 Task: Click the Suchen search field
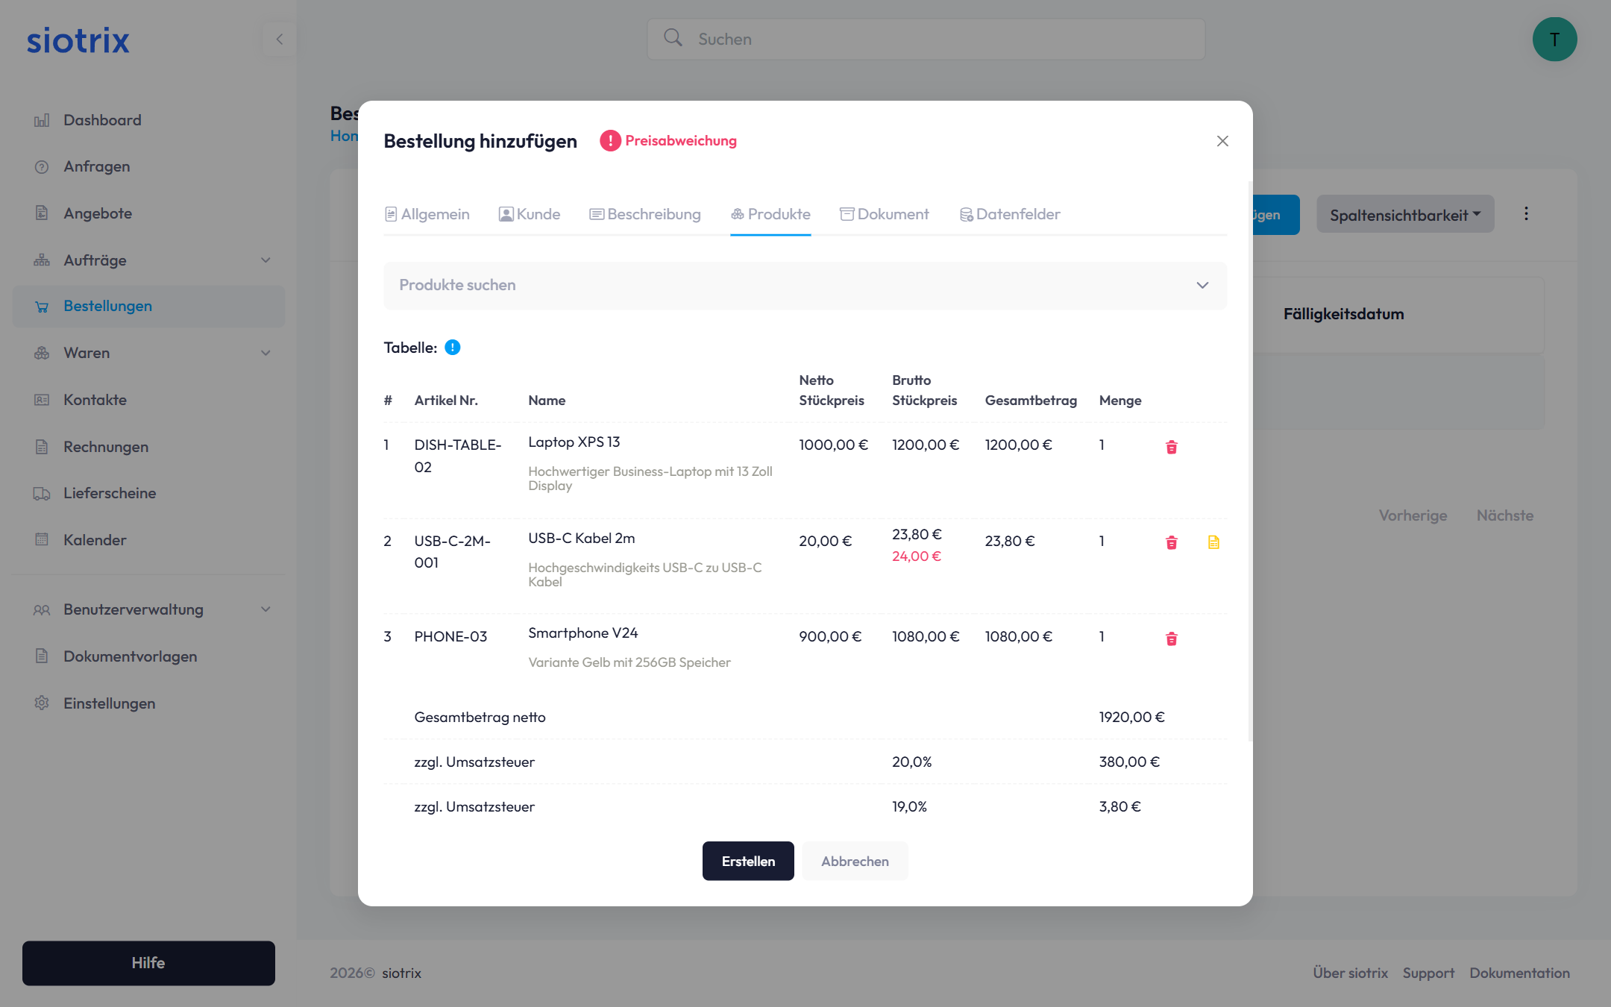(x=925, y=40)
